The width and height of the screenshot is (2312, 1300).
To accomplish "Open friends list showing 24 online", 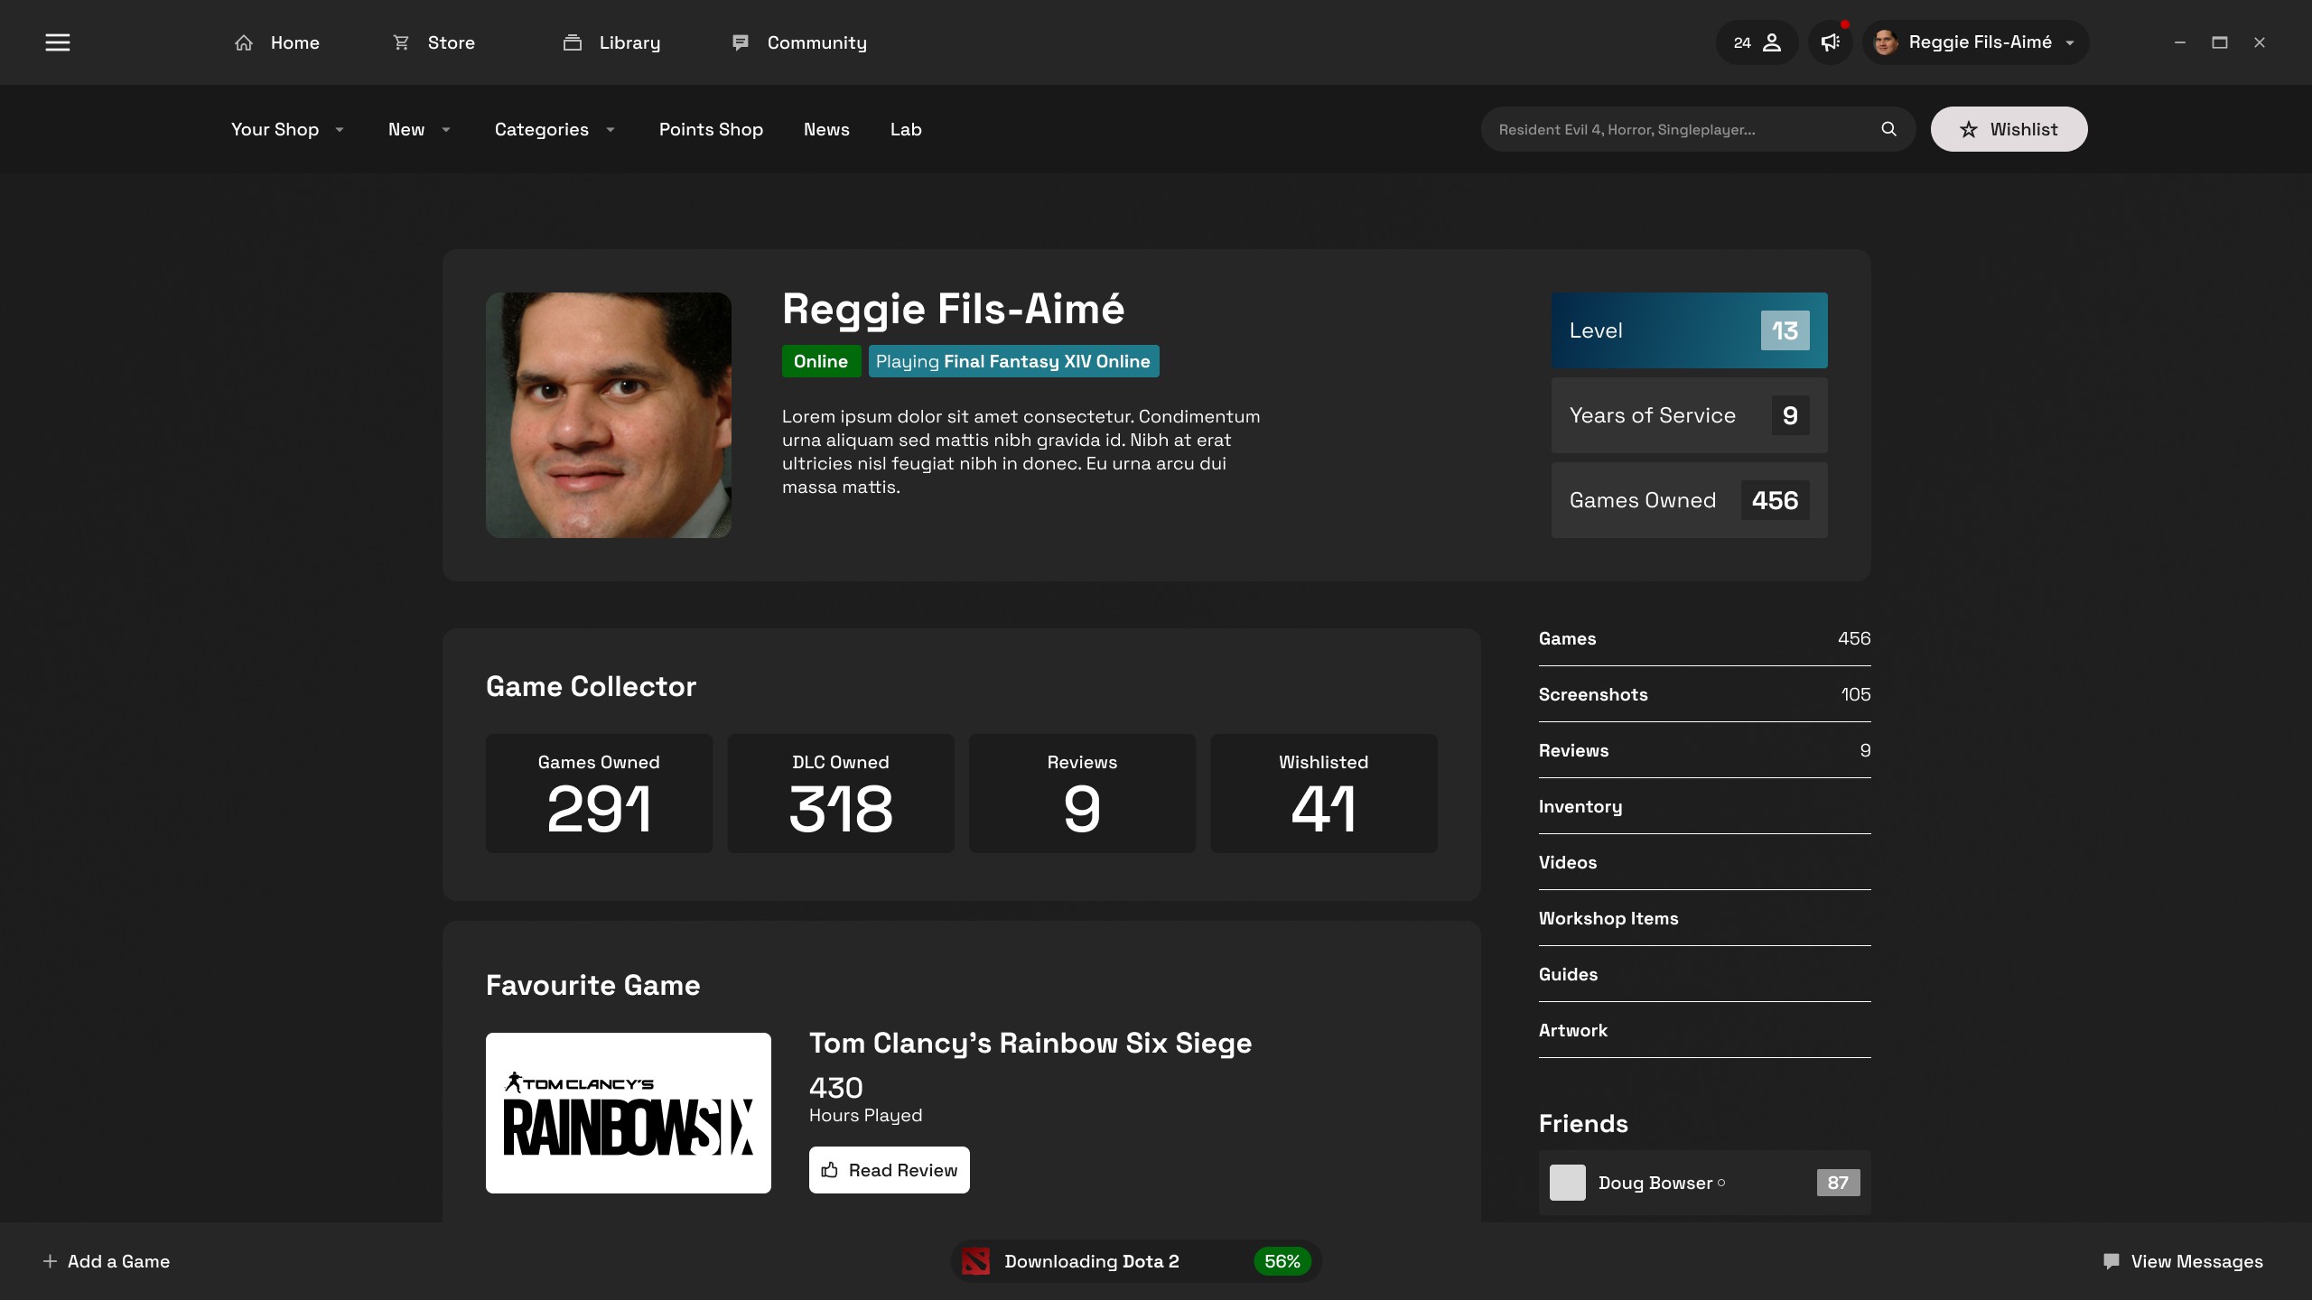I will tap(1757, 42).
